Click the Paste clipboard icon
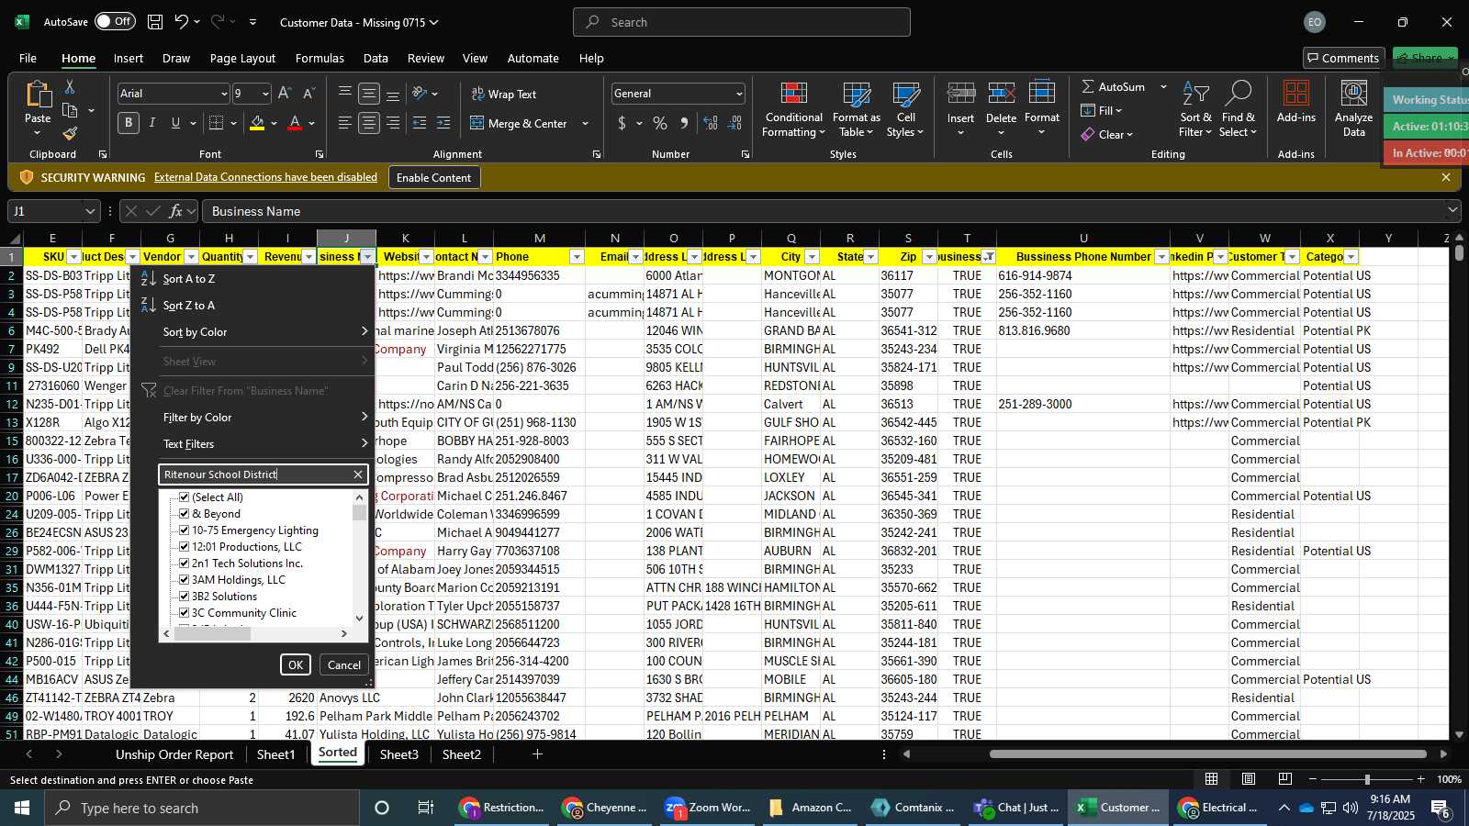Image resolution: width=1469 pixels, height=826 pixels. pos(38,95)
